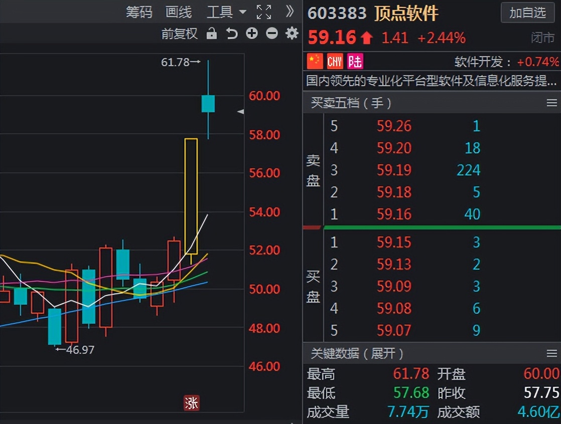Click the 60.00 price axis label
Image resolution: width=561 pixels, height=424 pixels.
coord(264,96)
